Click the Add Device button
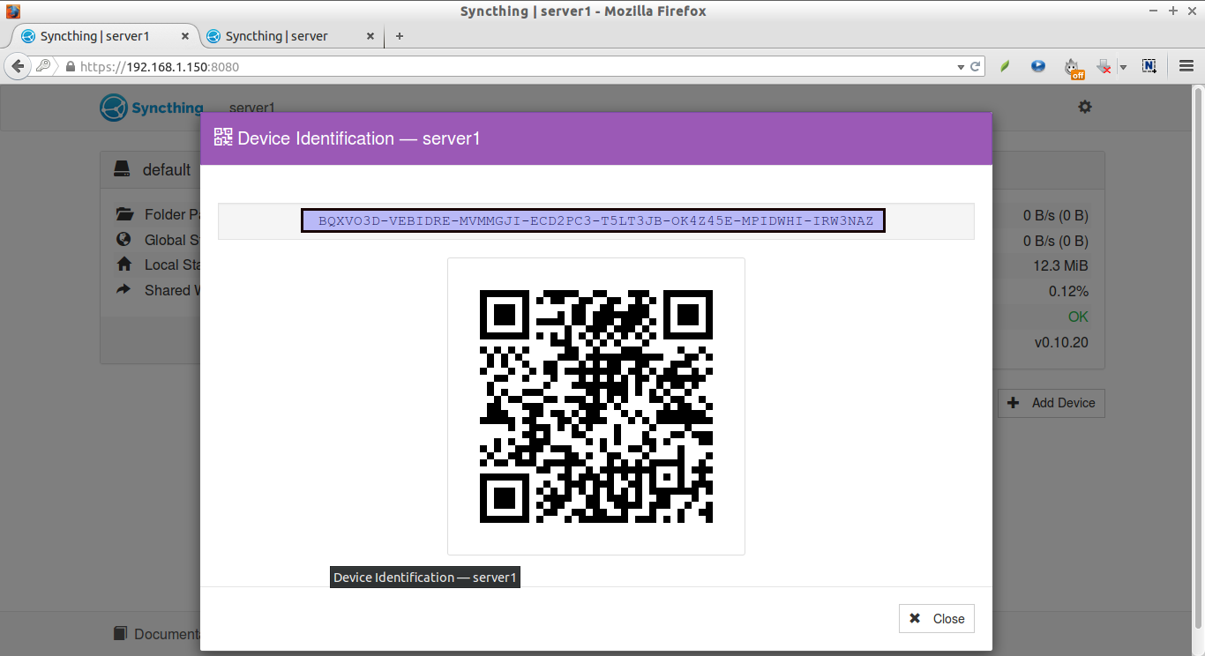 (1052, 403)
